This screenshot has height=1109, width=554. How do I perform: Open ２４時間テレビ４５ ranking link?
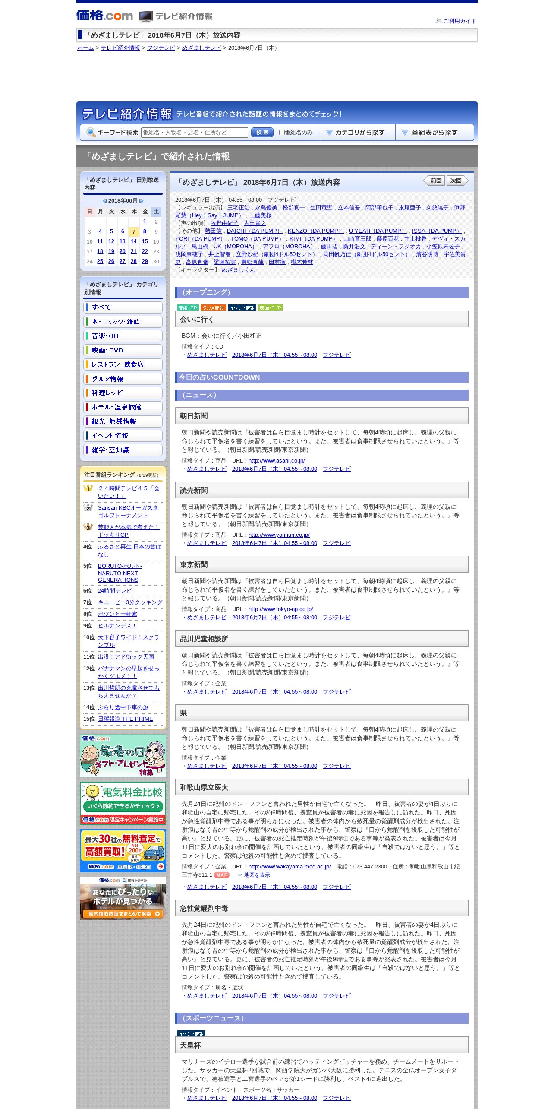129,492
